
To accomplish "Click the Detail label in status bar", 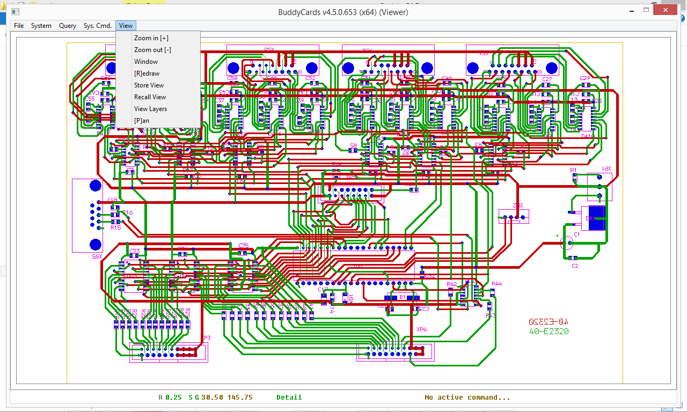I will [289, 398].
